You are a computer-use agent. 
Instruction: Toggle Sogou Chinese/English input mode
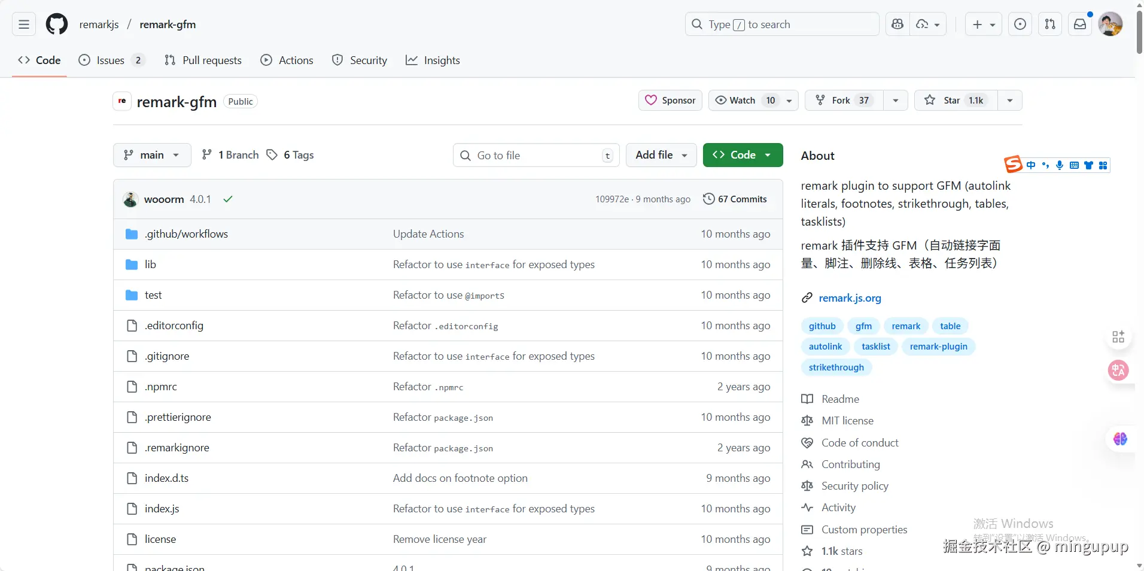click(x=1031, y=165)
